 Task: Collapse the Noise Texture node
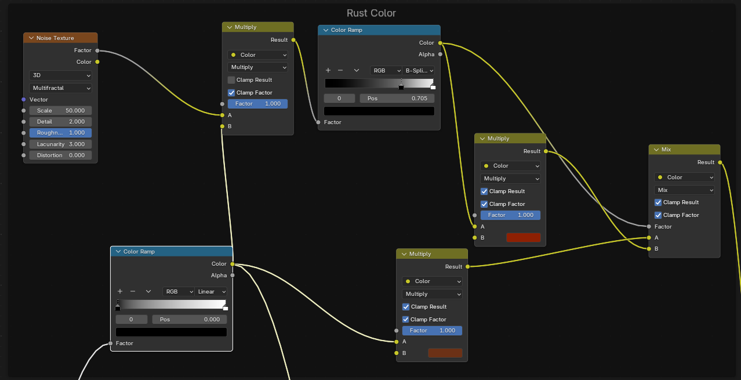(x=31, y=38)
